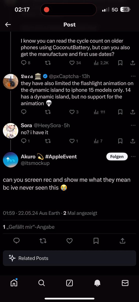The height and width of the screenshot is (302, 139).
Task: Like Akuro's main post with heart icon
Action: coord(69,241)
